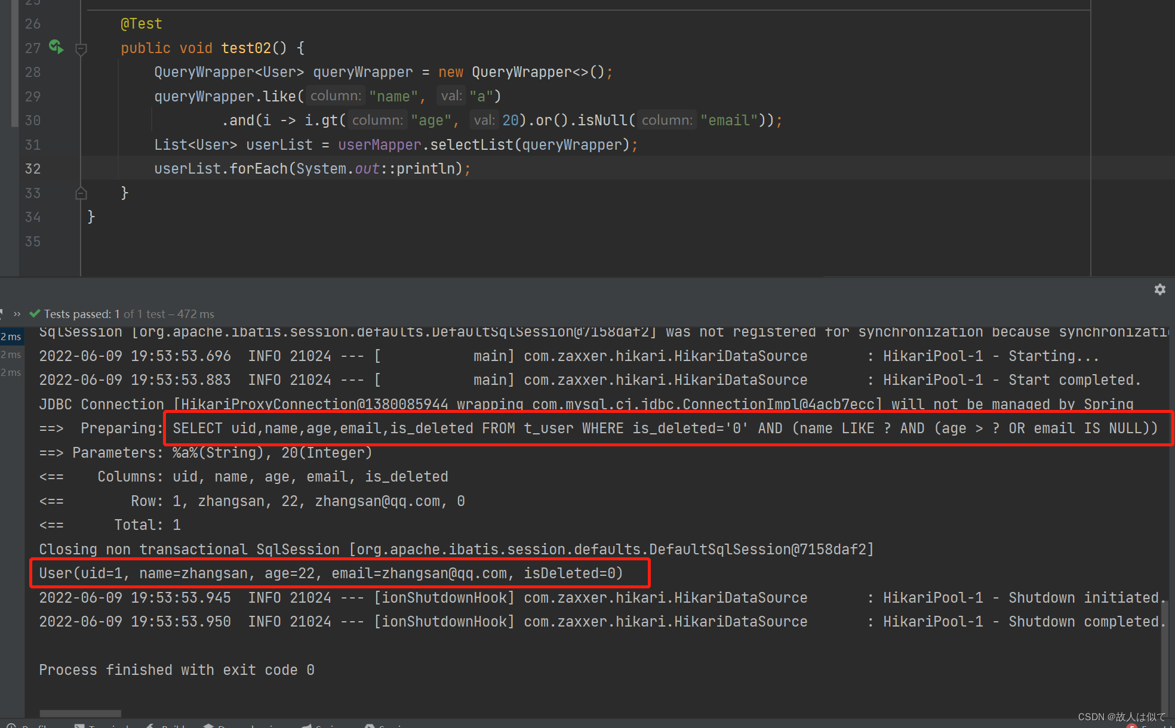Click the HikariPool-1 - Shutdown completed log message
1175x728 pixels.
tap(1024, 622)
